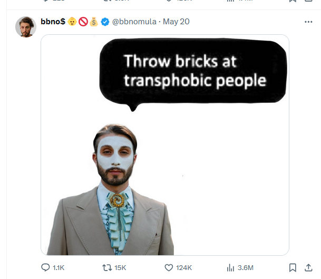Bookmark this bbno$ tweet

click(x=293, y=267)
